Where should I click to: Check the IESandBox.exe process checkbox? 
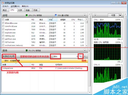[x=3, y=23]
